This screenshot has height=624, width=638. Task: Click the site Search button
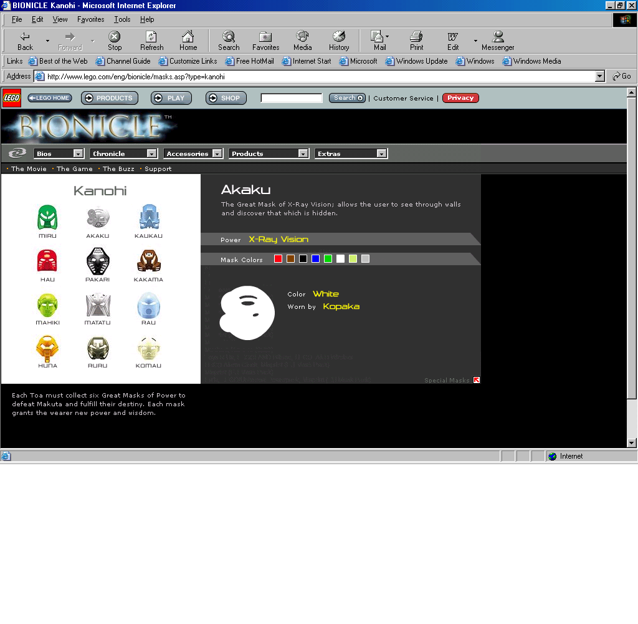point(347,98)
